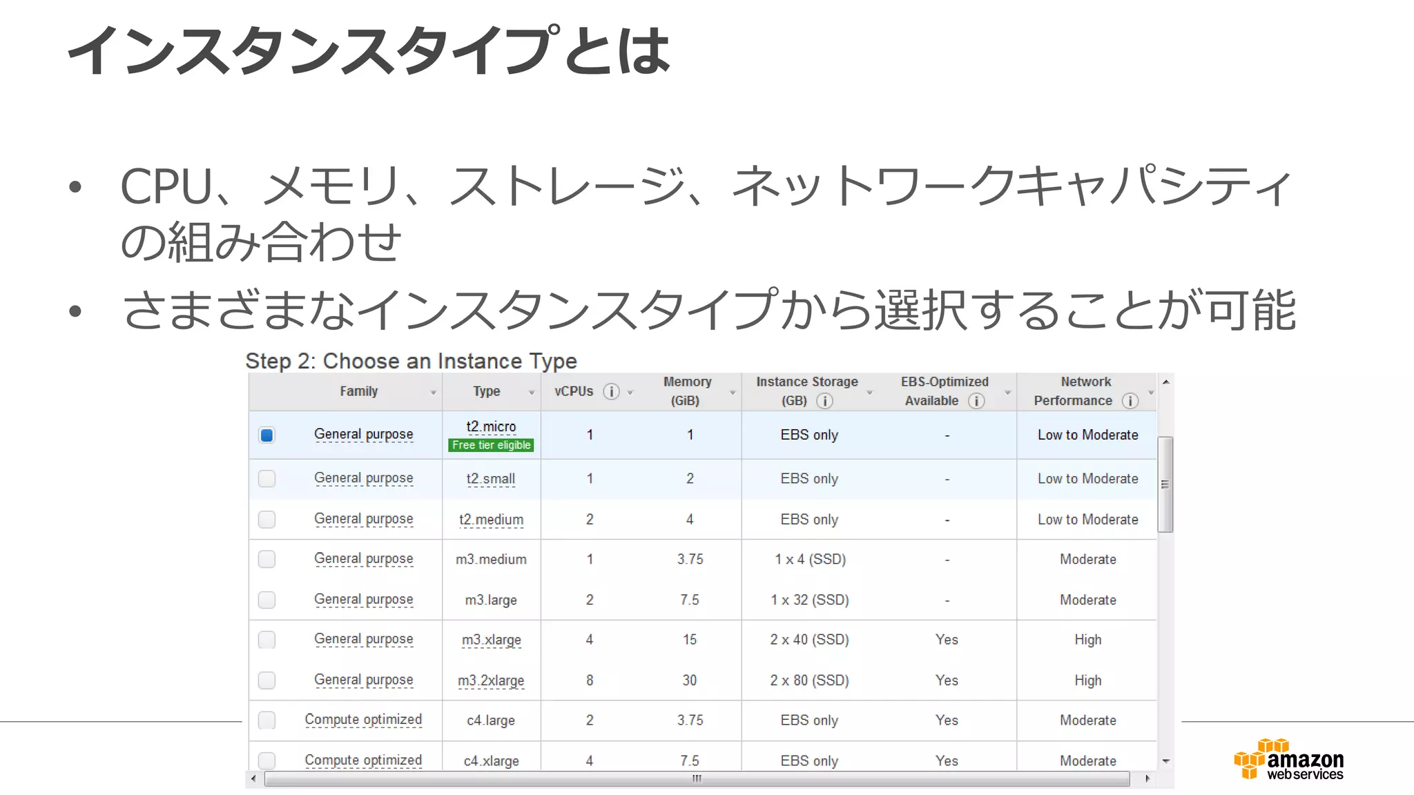Click vertical scrollbar down arrow

[x=1165, y=761]
